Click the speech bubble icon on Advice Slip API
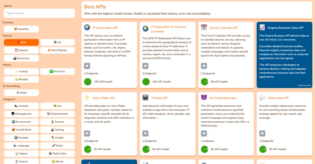The height and width of the screenshot is (164, 315). tap(262, 98)
